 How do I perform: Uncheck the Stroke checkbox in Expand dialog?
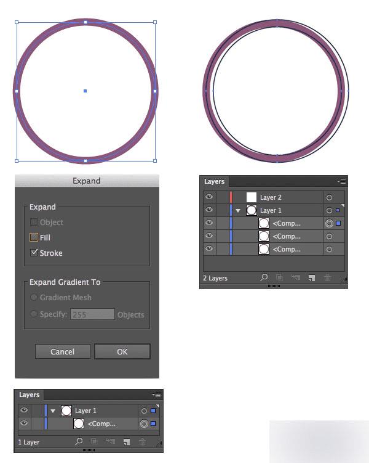34,253
